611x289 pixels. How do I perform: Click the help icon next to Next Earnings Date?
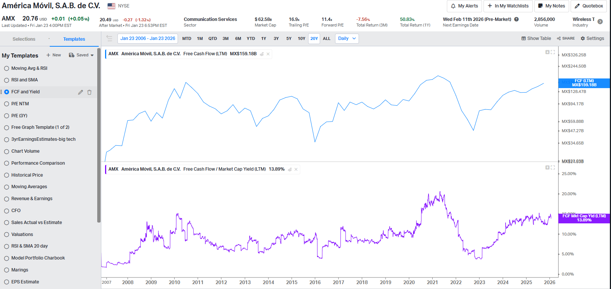click(516, 19)
